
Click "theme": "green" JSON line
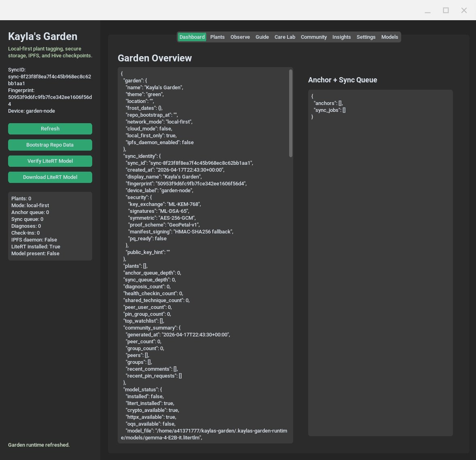[145, 95]
